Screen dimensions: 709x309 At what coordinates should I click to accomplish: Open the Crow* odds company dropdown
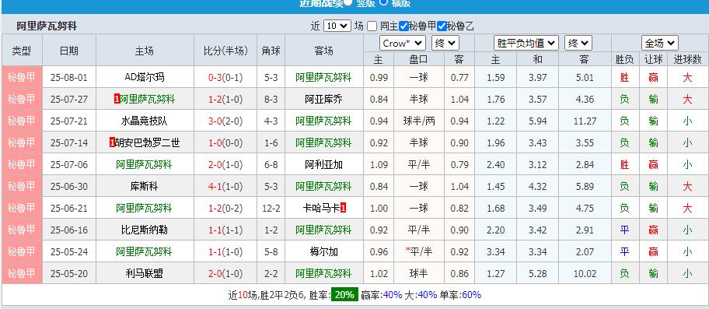tap(403, 44)
